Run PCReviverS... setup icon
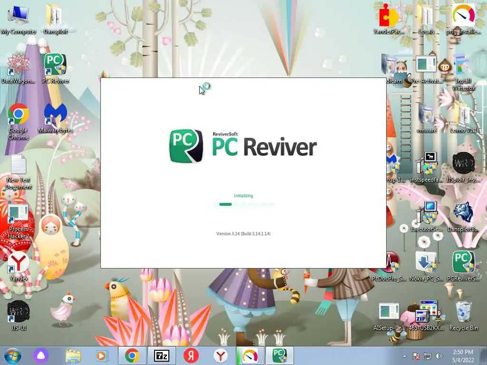Viewport: 487px width, 365px height. tap(463, 266)
